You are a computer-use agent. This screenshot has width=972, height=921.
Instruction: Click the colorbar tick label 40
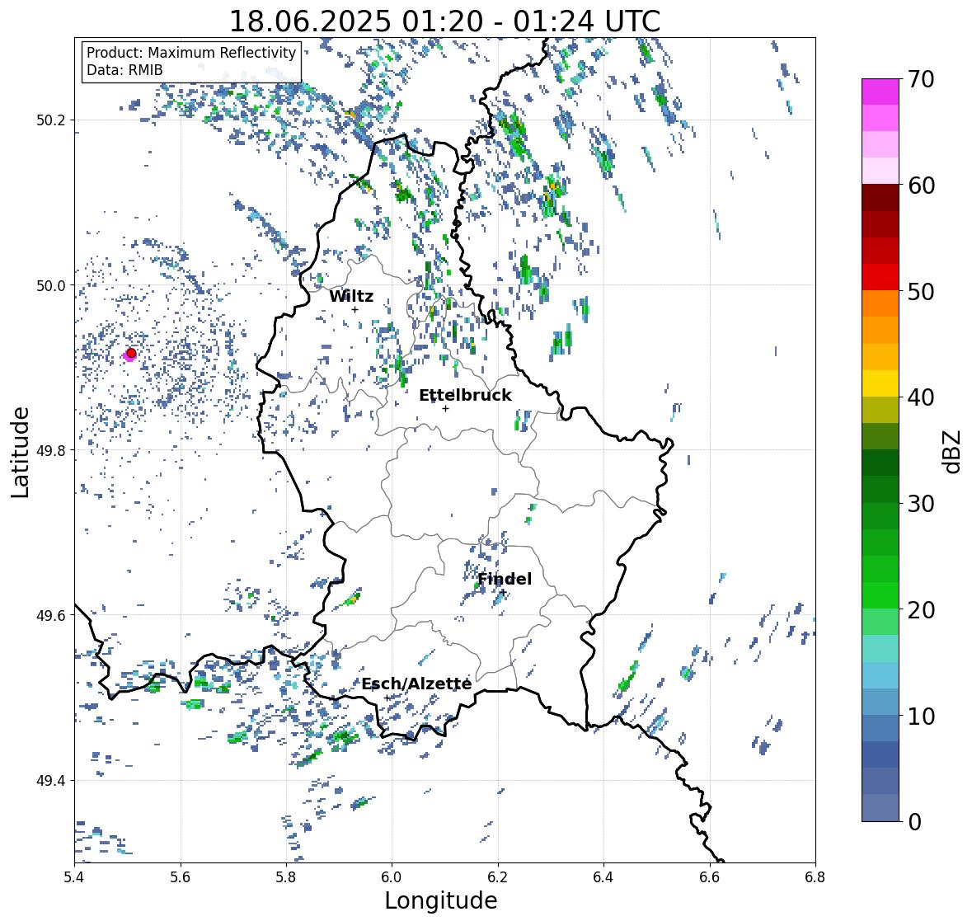(921, 397)
